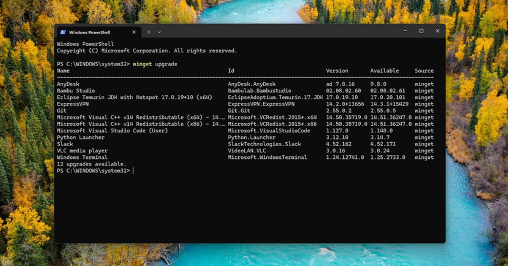Minimize the terminal window
Viewport: 508px width, 266px height.
coord(405,31)
